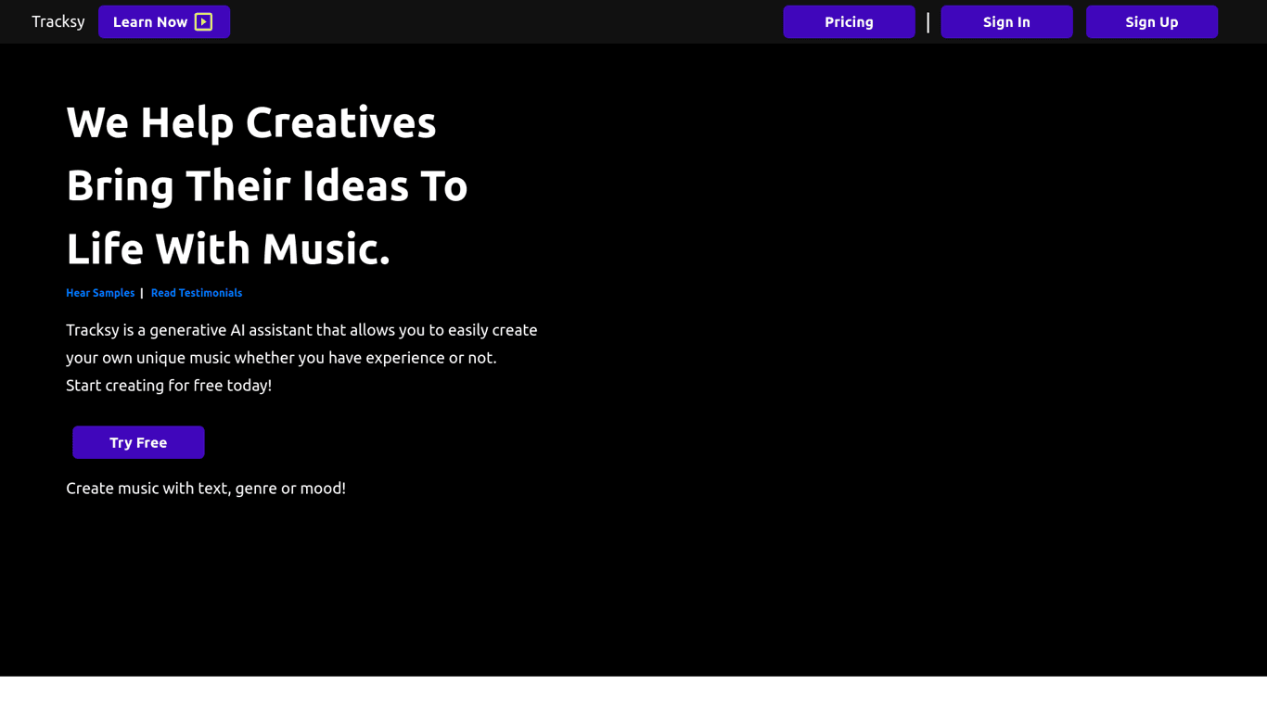The height and width of the screenshot is (712, 1267).
Task: Click the divider between Pricing and Sign In
Action: [x=928, y=22]
